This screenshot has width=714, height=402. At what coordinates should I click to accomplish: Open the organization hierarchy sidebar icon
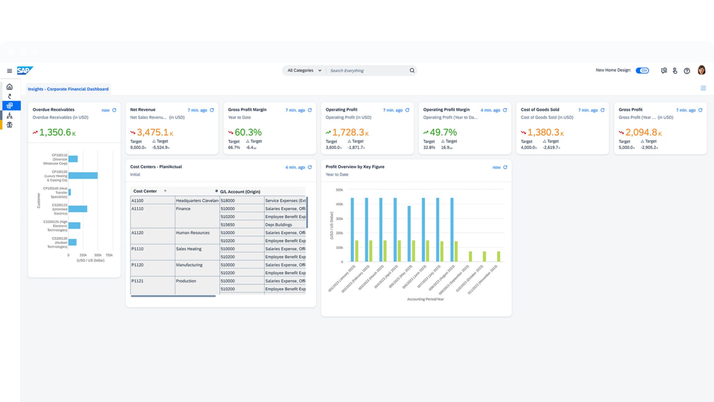tap(10, 115)
